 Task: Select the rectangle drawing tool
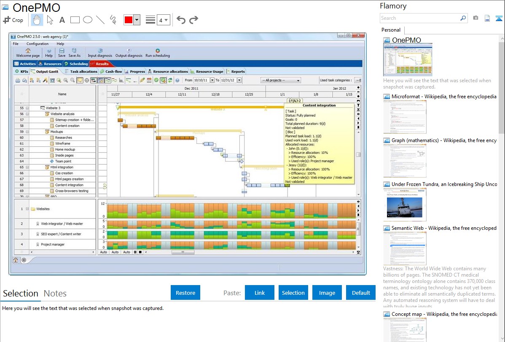[75, 20]
